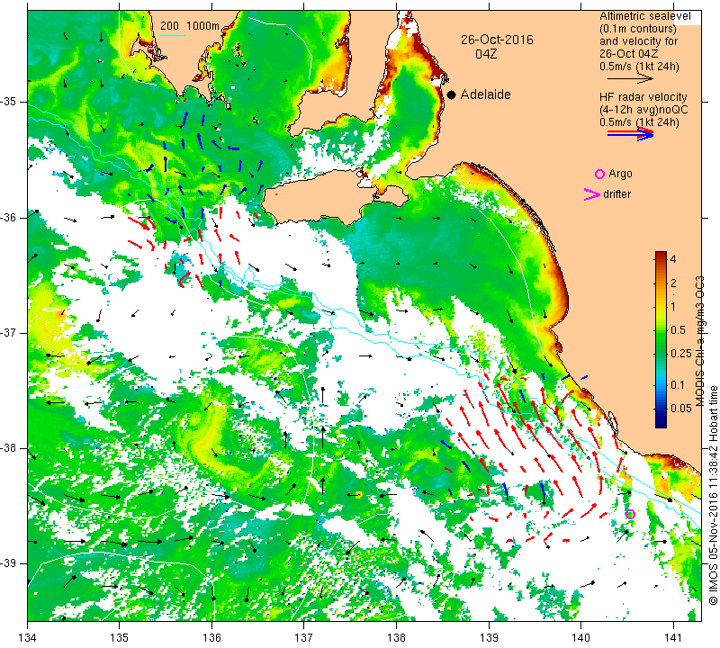Click the colorbar value 0.1 label
Screen dimensions: 720x648
point(678,385)
